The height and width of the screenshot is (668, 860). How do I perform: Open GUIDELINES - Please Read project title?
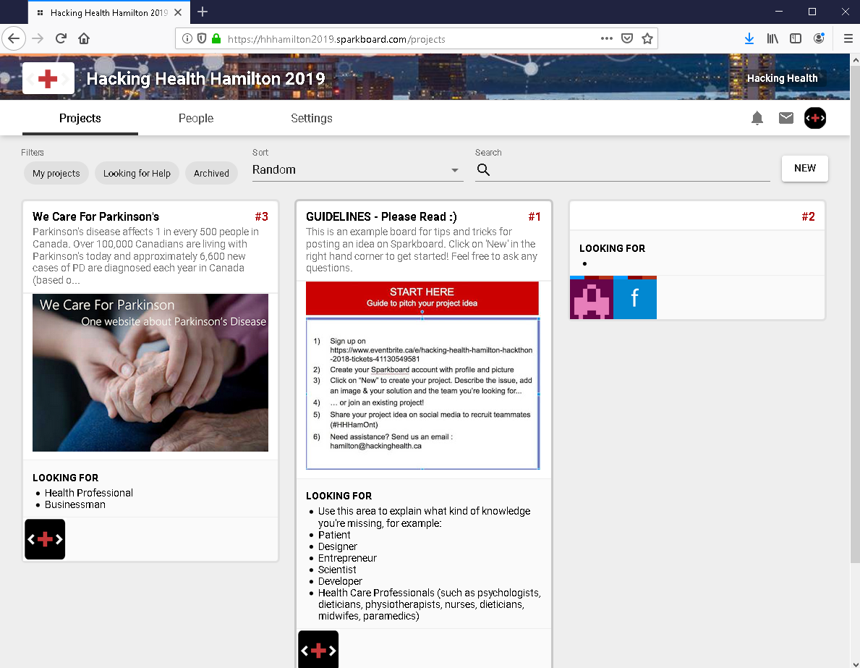[x=381, y=216]
